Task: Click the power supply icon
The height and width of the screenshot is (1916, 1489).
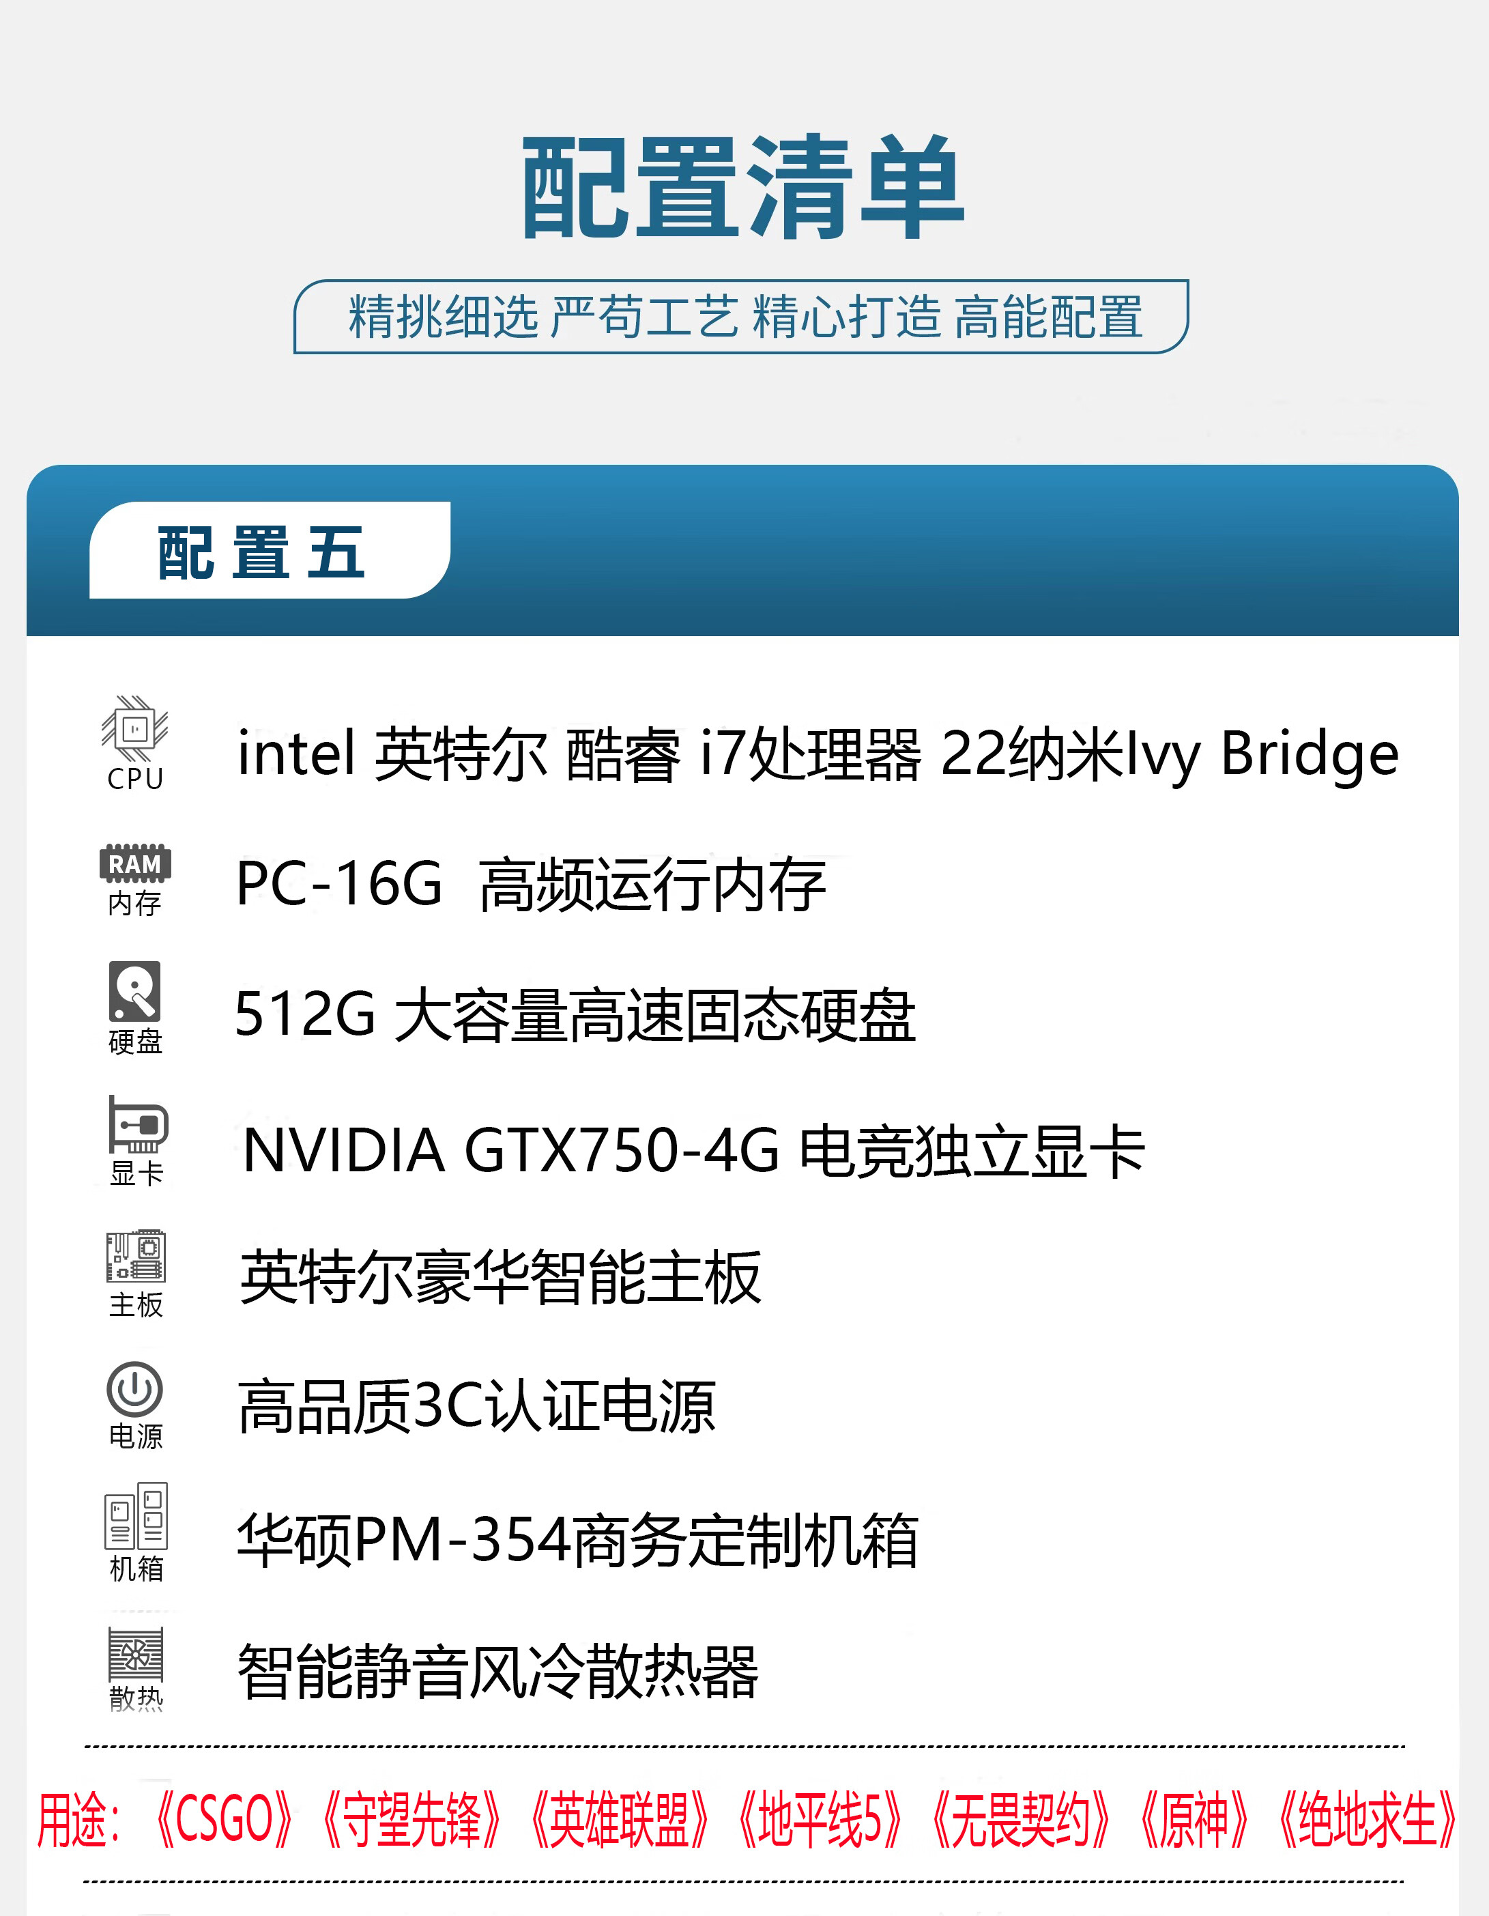Action: [135, 1389]
